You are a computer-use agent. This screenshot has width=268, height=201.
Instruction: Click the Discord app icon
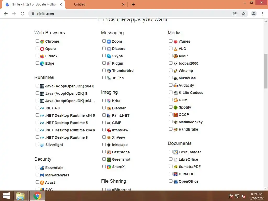click(x=109, y=49)
